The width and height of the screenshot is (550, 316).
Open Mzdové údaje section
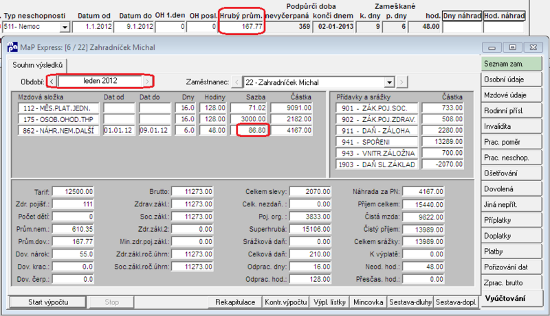click(511, 95)
